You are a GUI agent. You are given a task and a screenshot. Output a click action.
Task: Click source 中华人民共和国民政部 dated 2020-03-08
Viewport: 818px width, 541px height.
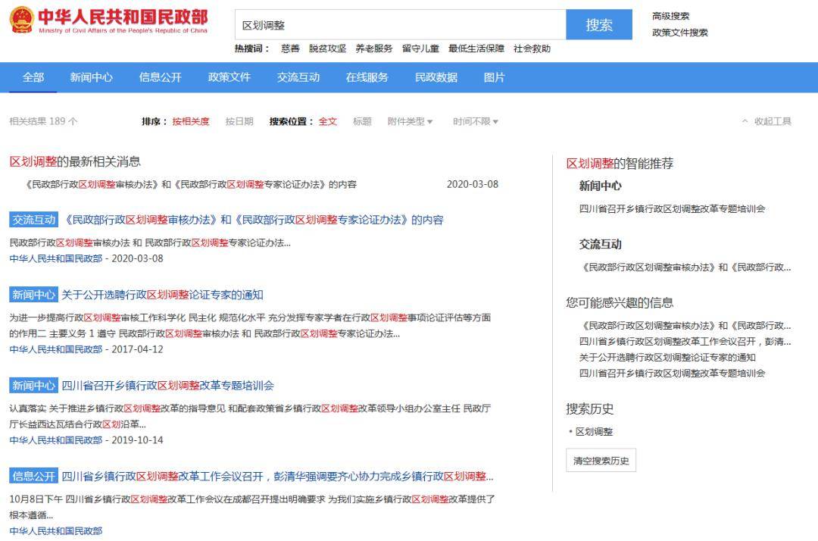pos(56,258)
